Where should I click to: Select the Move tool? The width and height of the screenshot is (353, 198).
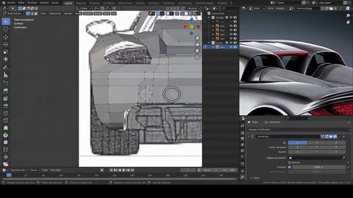tap(6, 37)
